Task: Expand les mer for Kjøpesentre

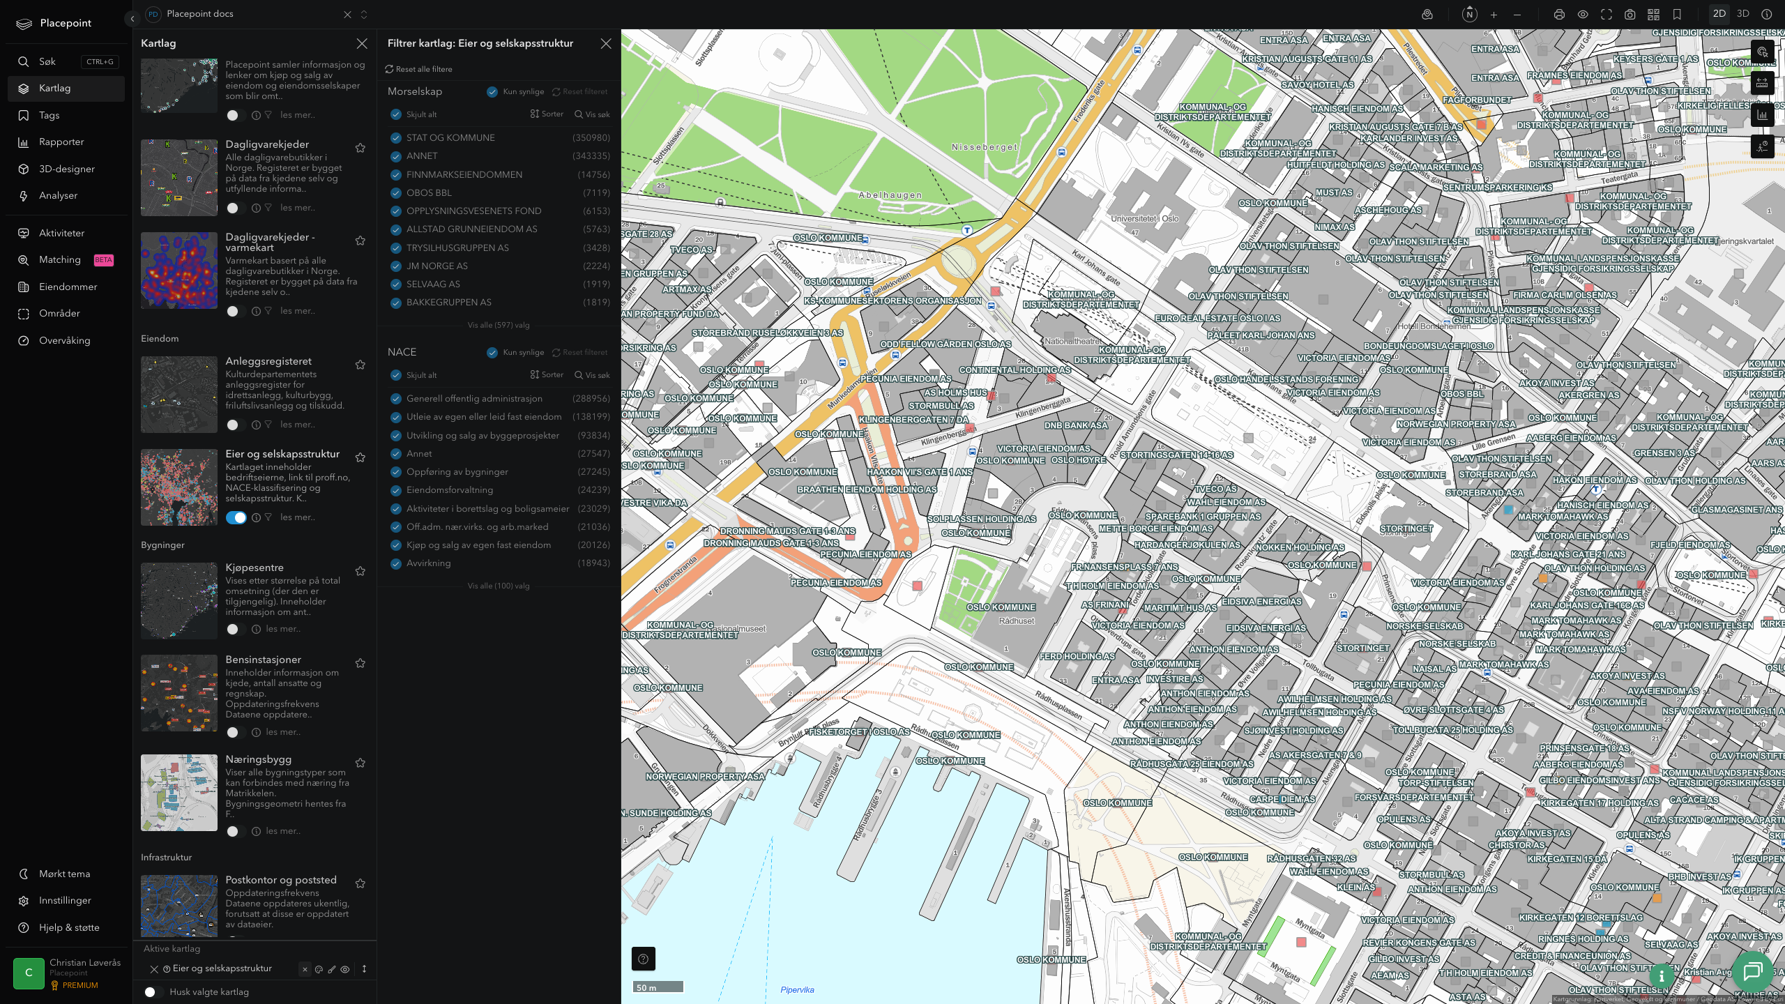Action: (x=283, y=629)
